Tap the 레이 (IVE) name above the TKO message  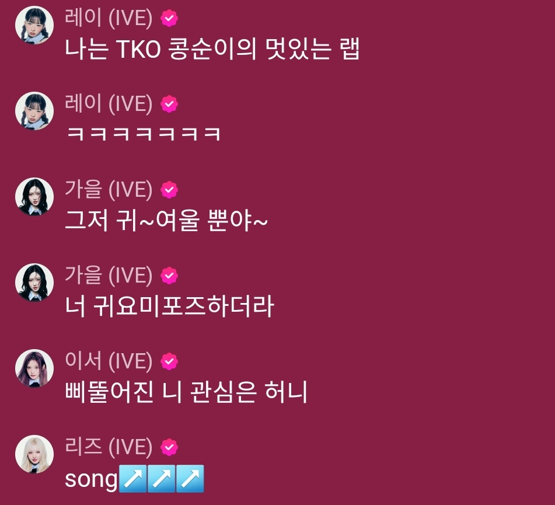pyautogui.click(x=109, y=18)
